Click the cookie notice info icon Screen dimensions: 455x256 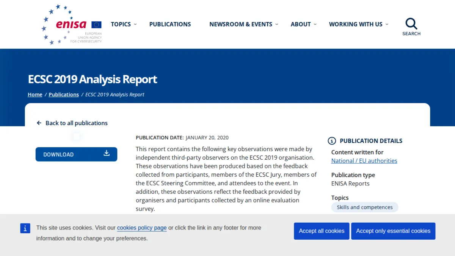(25, 228)
